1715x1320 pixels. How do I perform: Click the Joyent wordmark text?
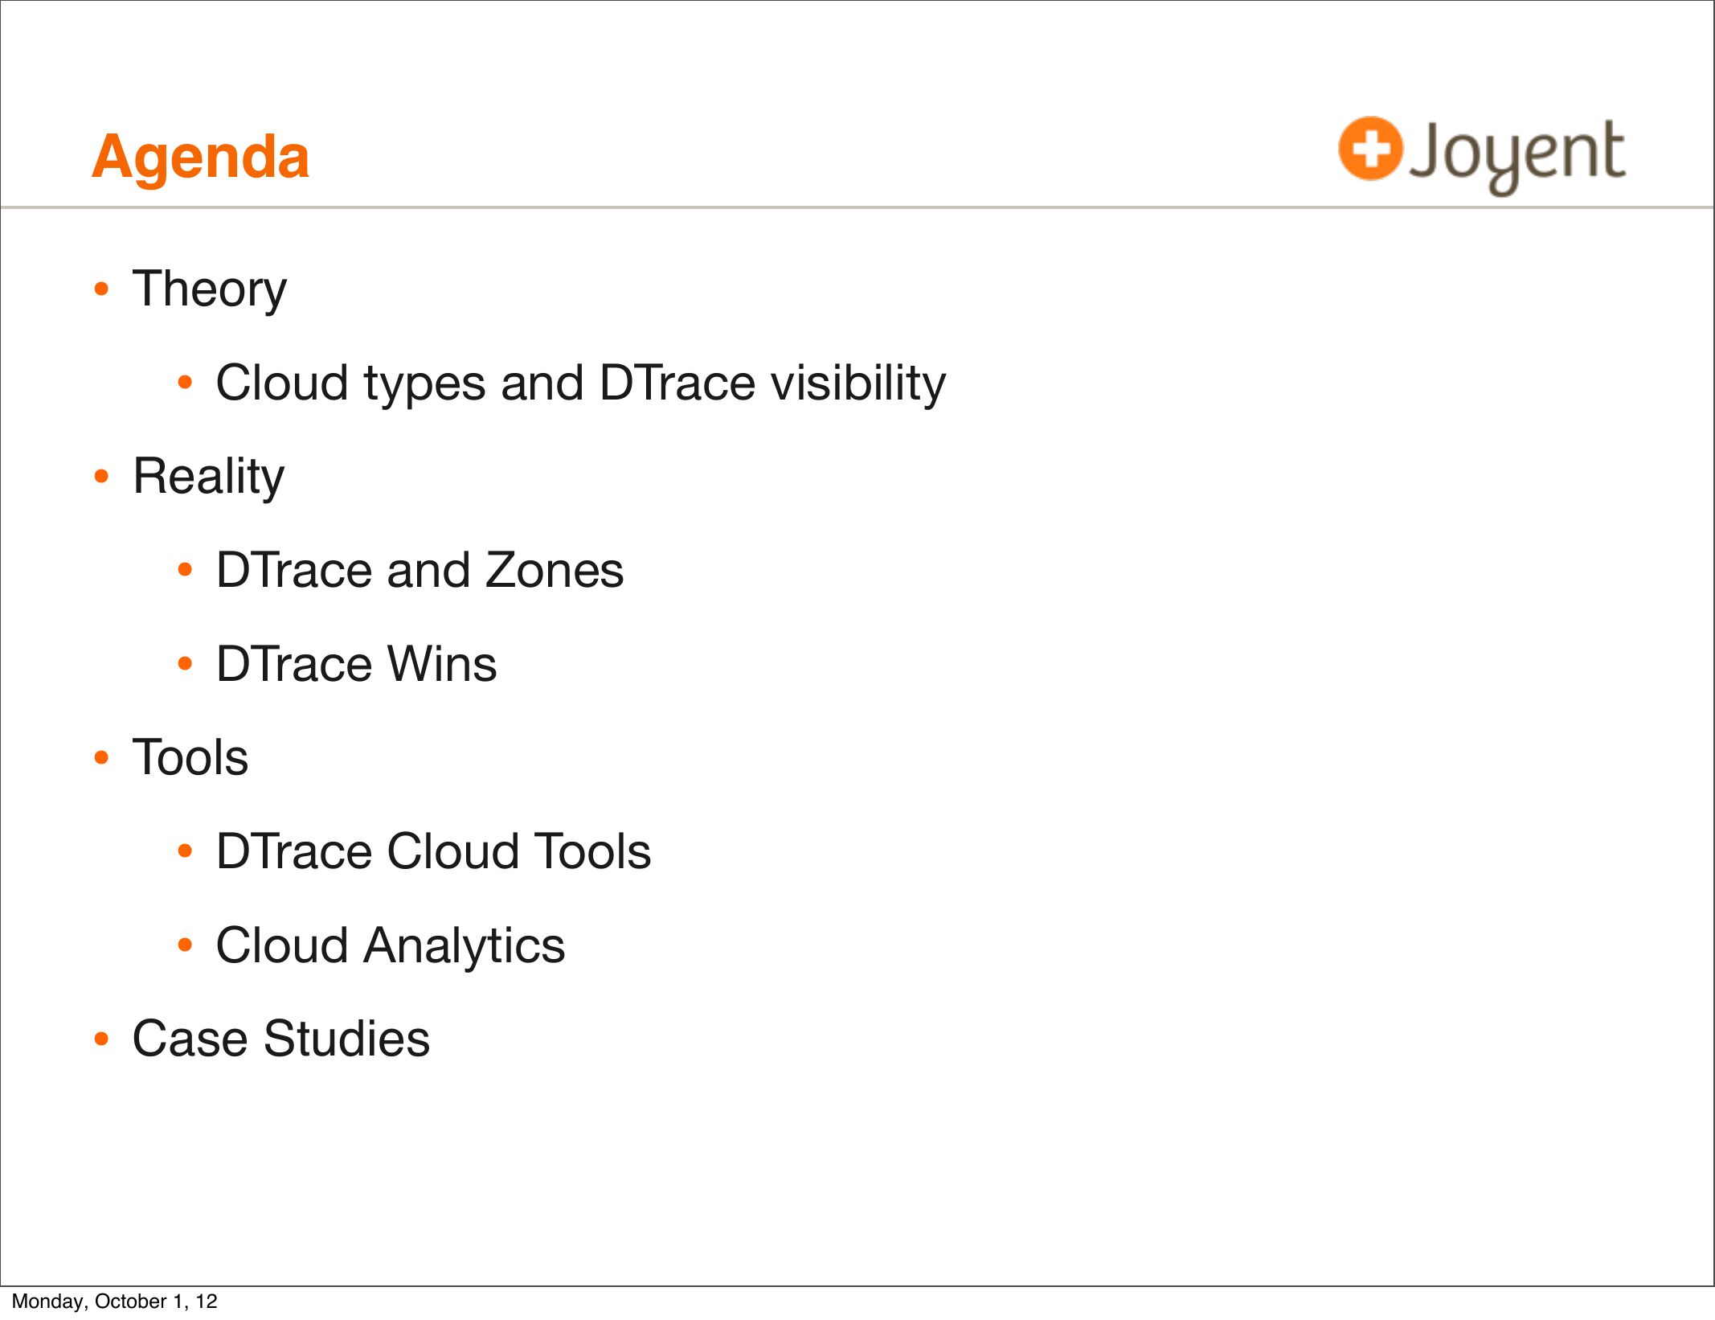pyautogui.click(x=1517, y=154)
